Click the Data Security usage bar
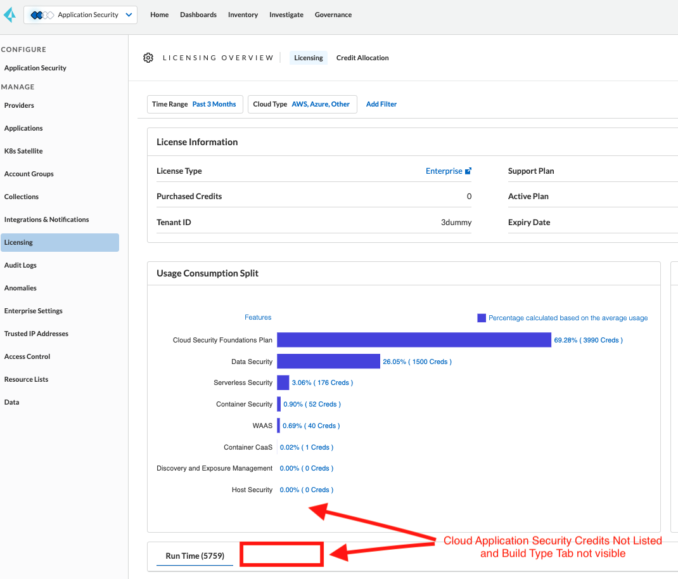 tap(328, 361)
